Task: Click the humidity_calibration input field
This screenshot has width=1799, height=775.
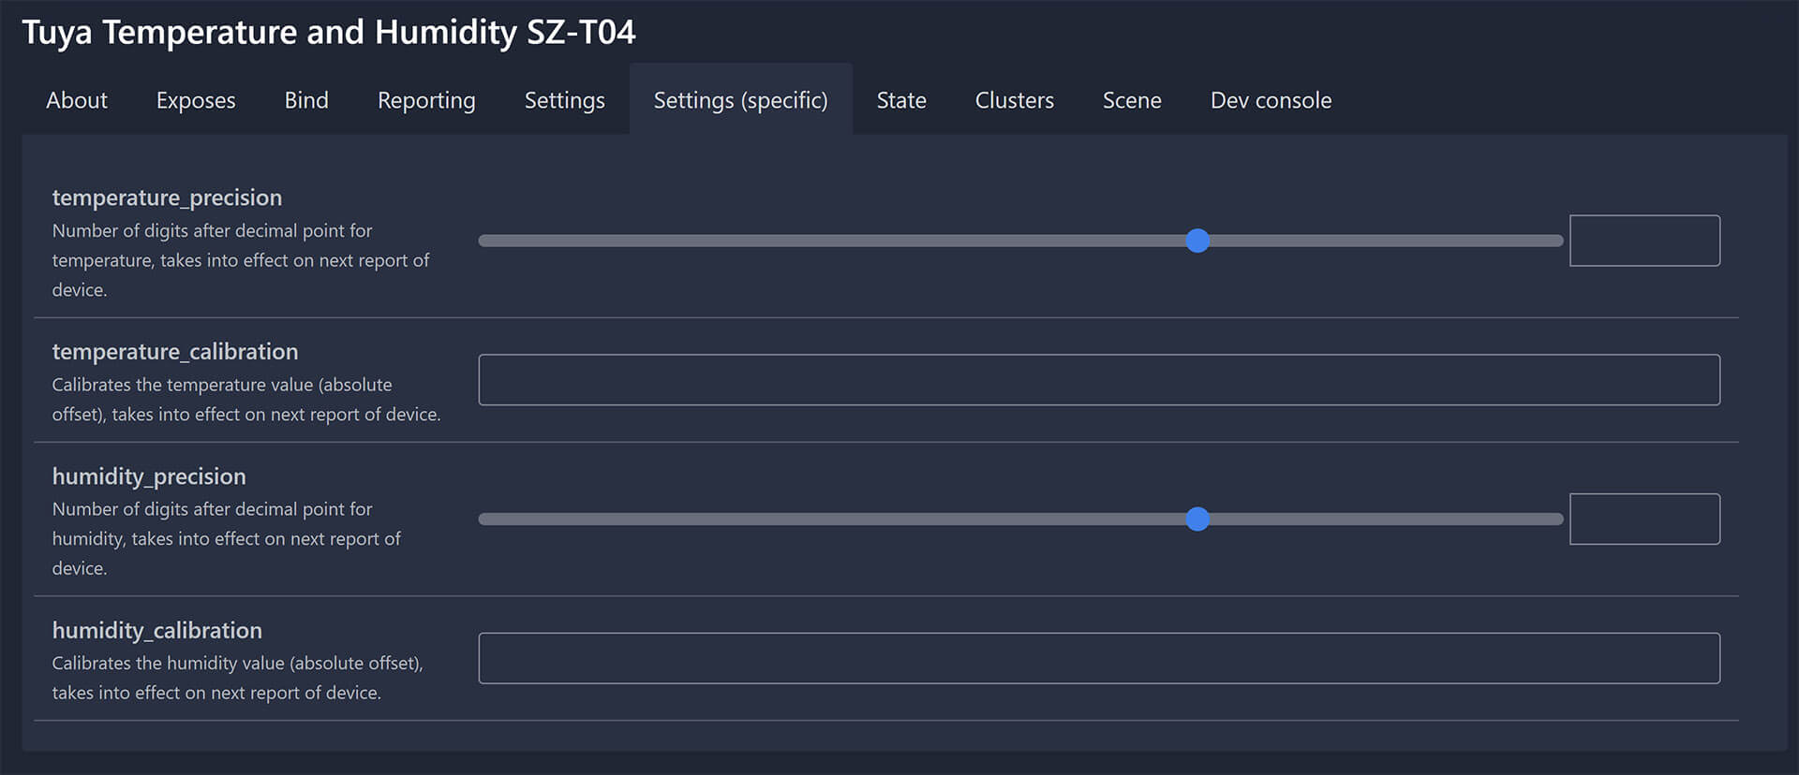Action: click(x=1098, y=658)
